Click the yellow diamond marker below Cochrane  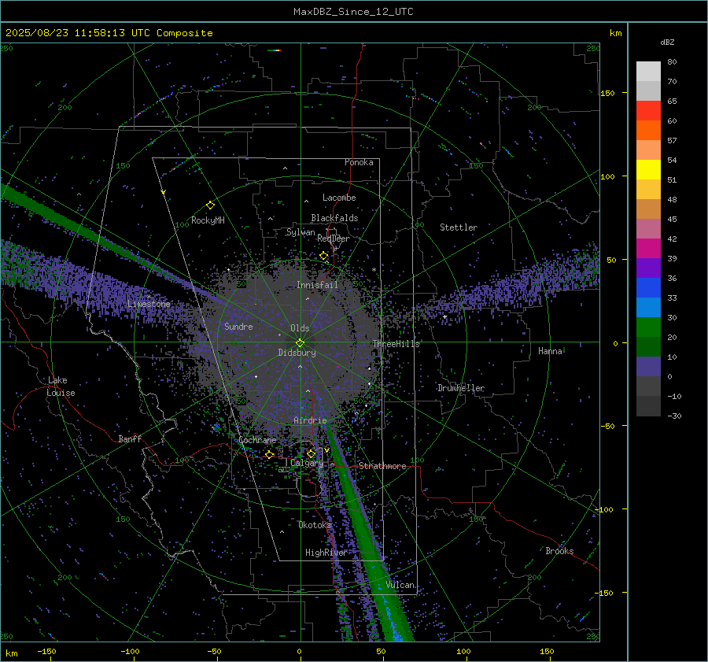(270, 454)
